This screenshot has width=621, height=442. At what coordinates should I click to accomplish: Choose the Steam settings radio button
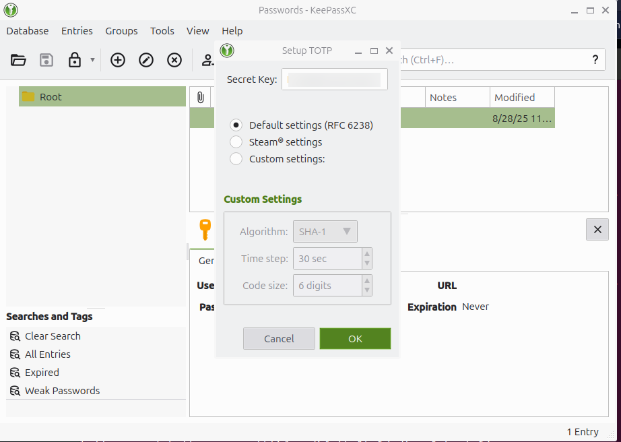point(236,142)
